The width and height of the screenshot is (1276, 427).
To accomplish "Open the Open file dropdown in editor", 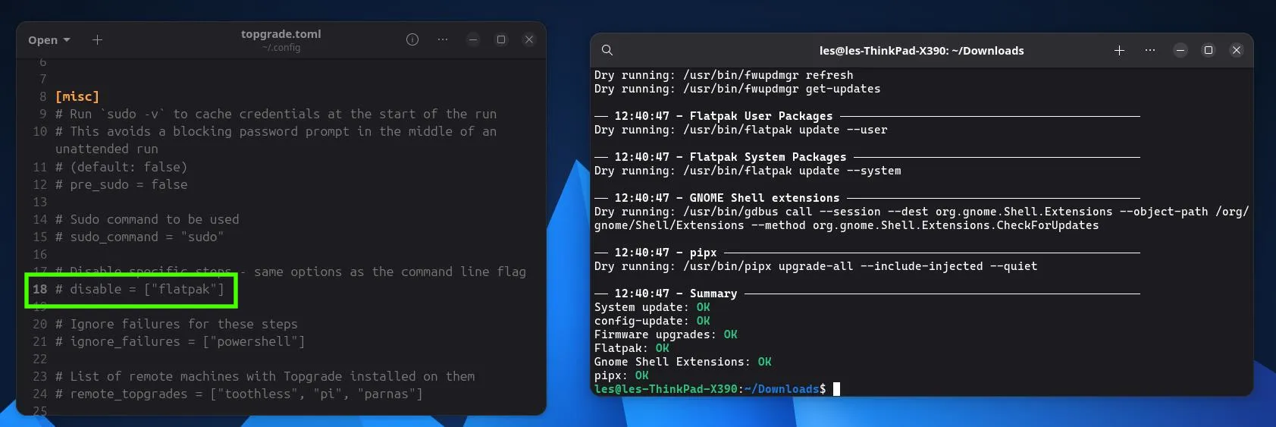I will pos(49,40).
